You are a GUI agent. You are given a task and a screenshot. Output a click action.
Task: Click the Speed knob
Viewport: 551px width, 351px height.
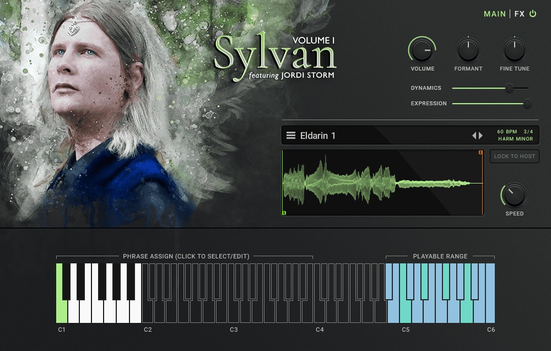click(x=515, y=196)
